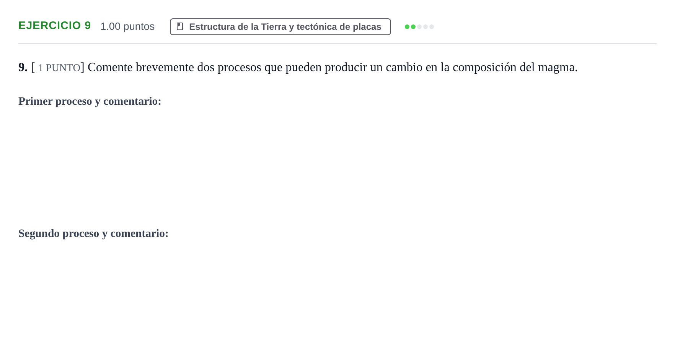
Task: Select the third difficulty dot, first gray one
Action: (419, 27)
